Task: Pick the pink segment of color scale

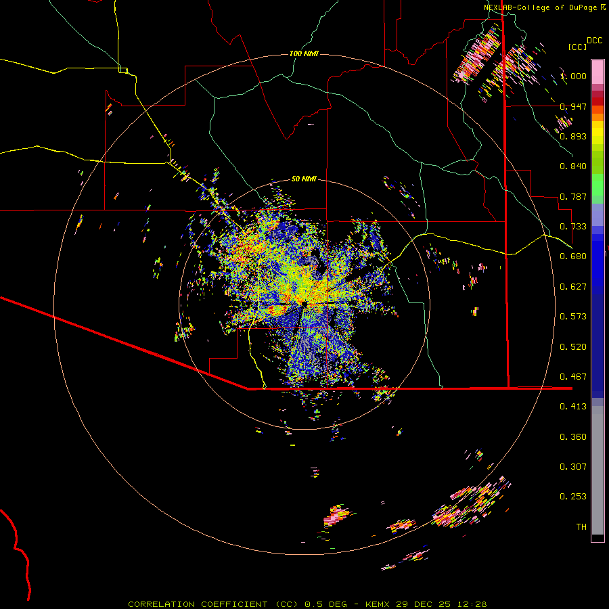Action: tap(597, 72)
